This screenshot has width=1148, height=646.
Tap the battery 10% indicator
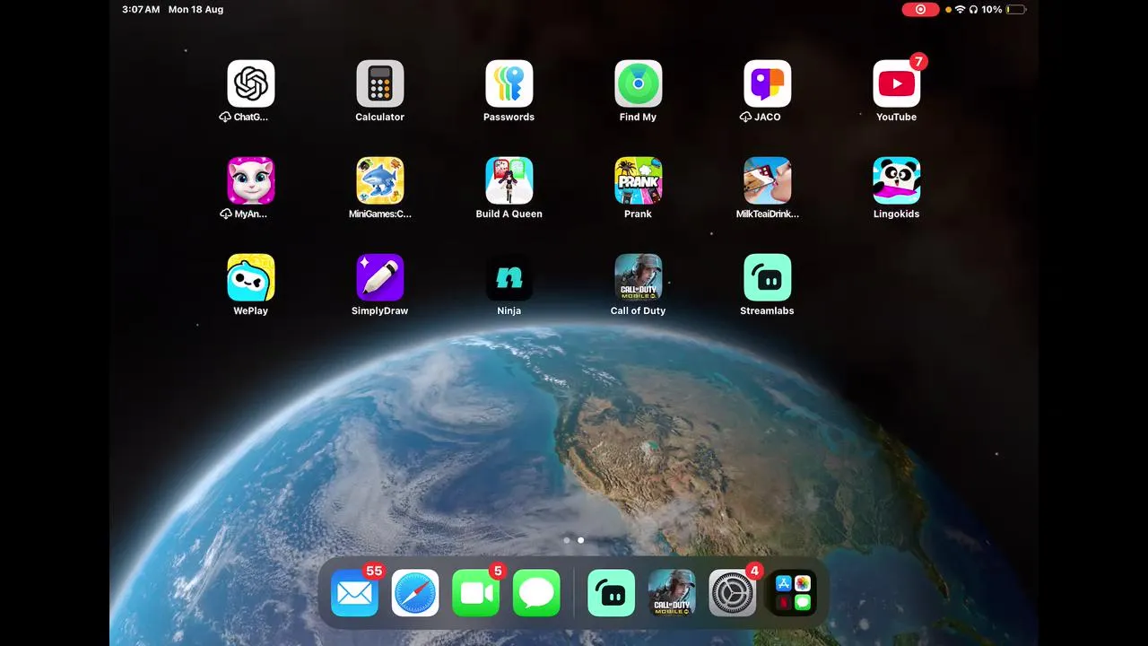click(1003, 9)
